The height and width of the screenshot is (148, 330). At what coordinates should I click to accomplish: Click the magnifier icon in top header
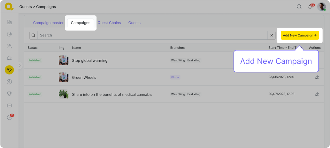coord(299,7)
